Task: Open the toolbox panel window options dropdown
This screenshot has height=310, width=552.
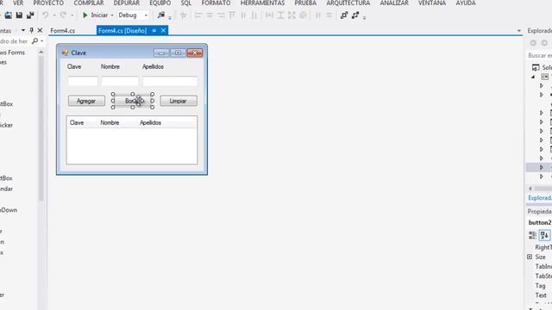Action: 23,31
